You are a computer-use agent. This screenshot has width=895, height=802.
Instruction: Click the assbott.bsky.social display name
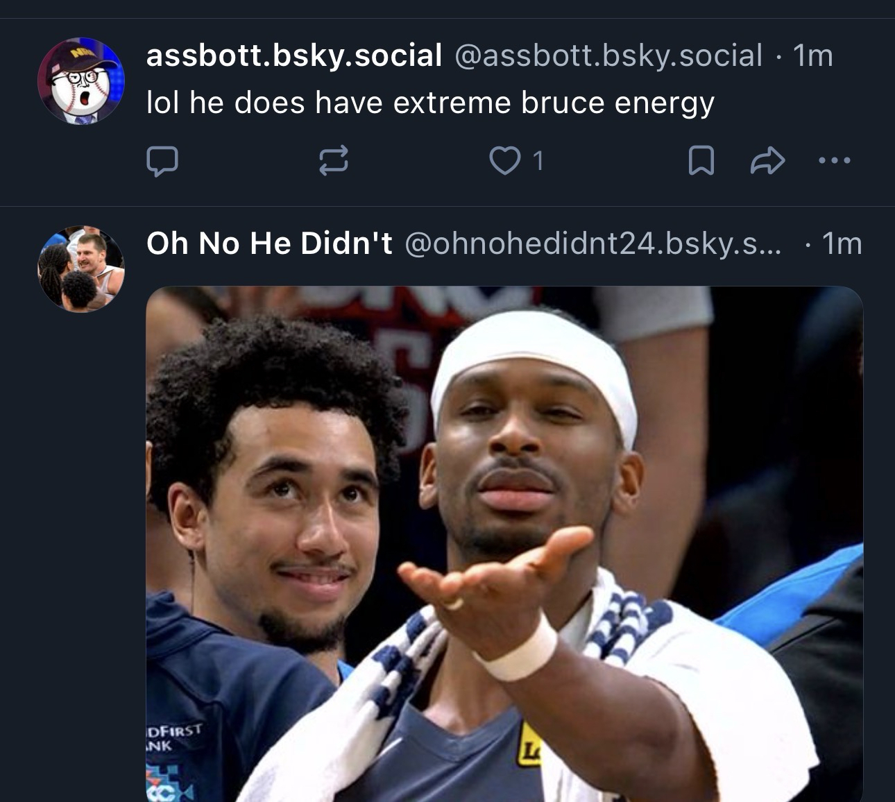[x=294, y=56]
